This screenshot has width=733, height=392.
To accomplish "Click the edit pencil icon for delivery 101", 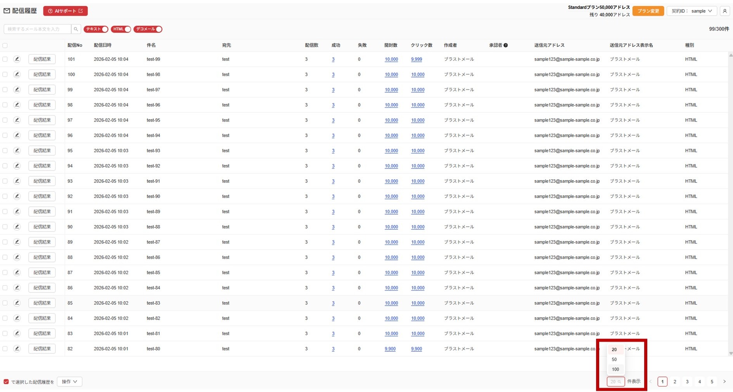I will tap(17, 59).
